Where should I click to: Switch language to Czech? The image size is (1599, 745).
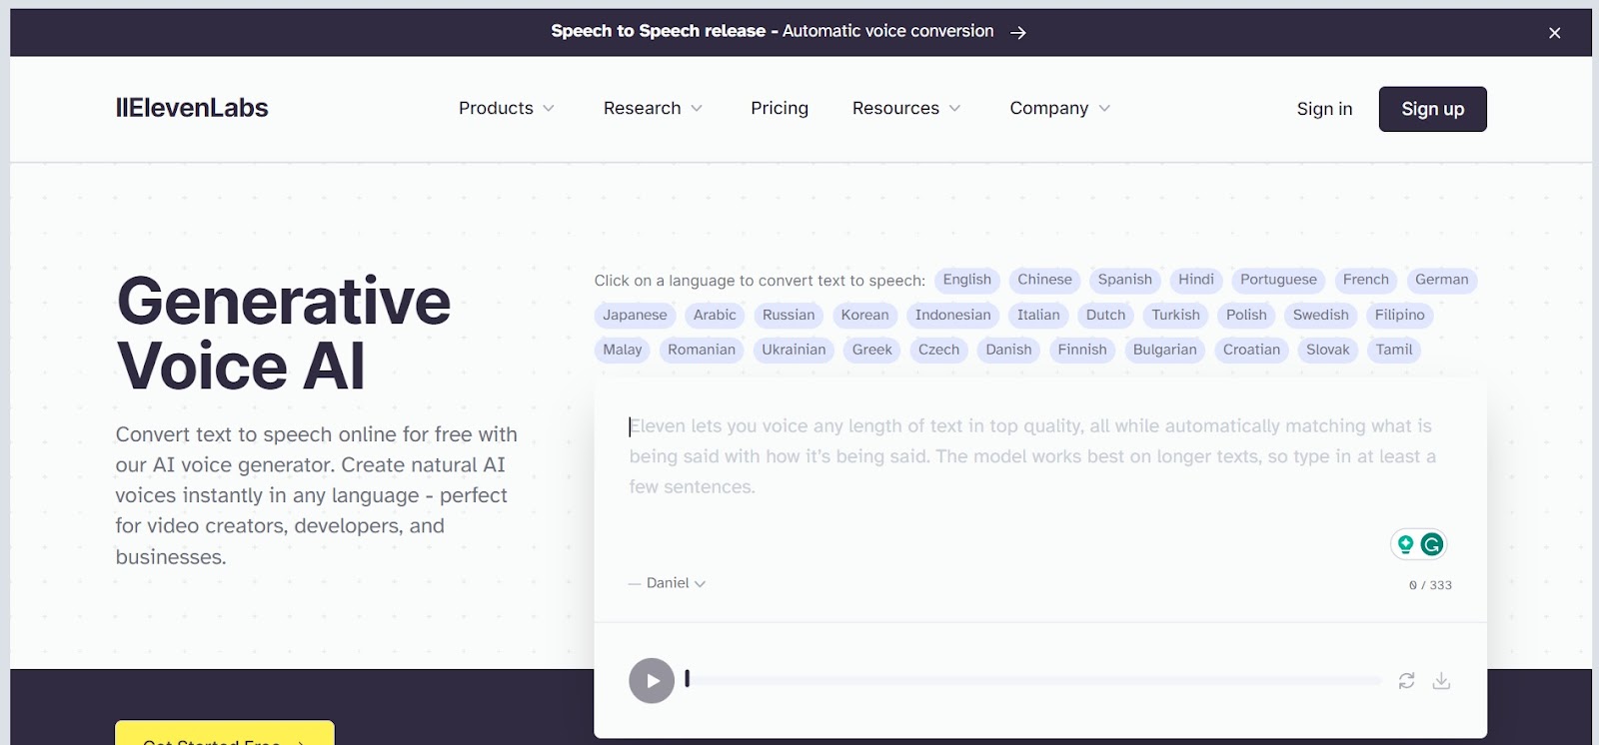938,351
